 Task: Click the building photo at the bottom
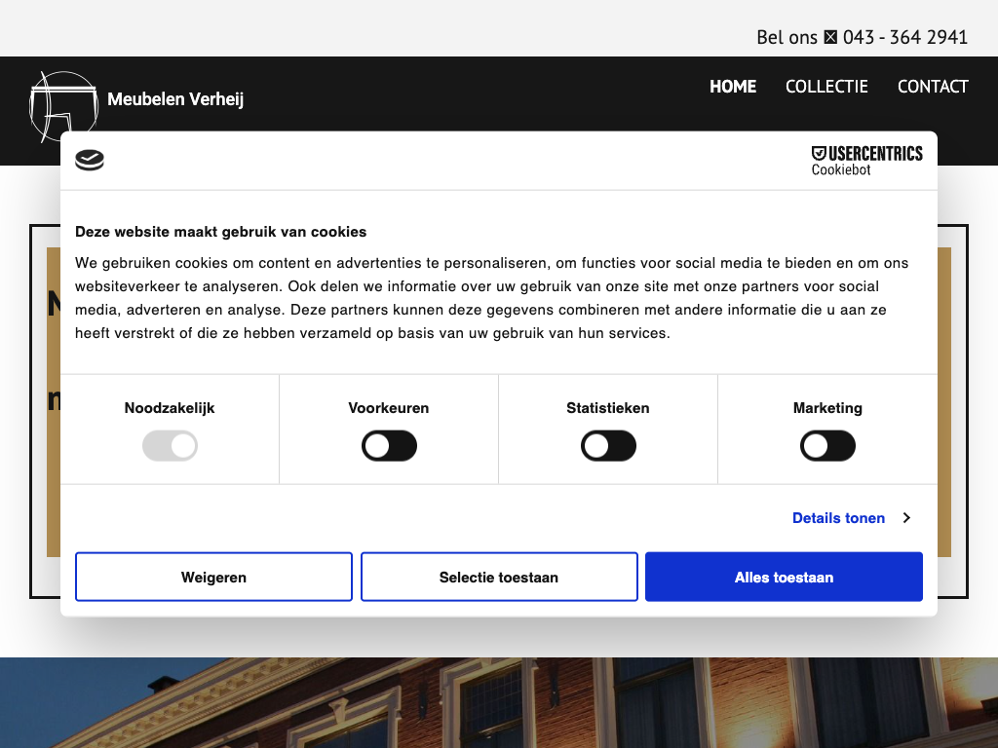pyautogui.click(x=499, y=702)
